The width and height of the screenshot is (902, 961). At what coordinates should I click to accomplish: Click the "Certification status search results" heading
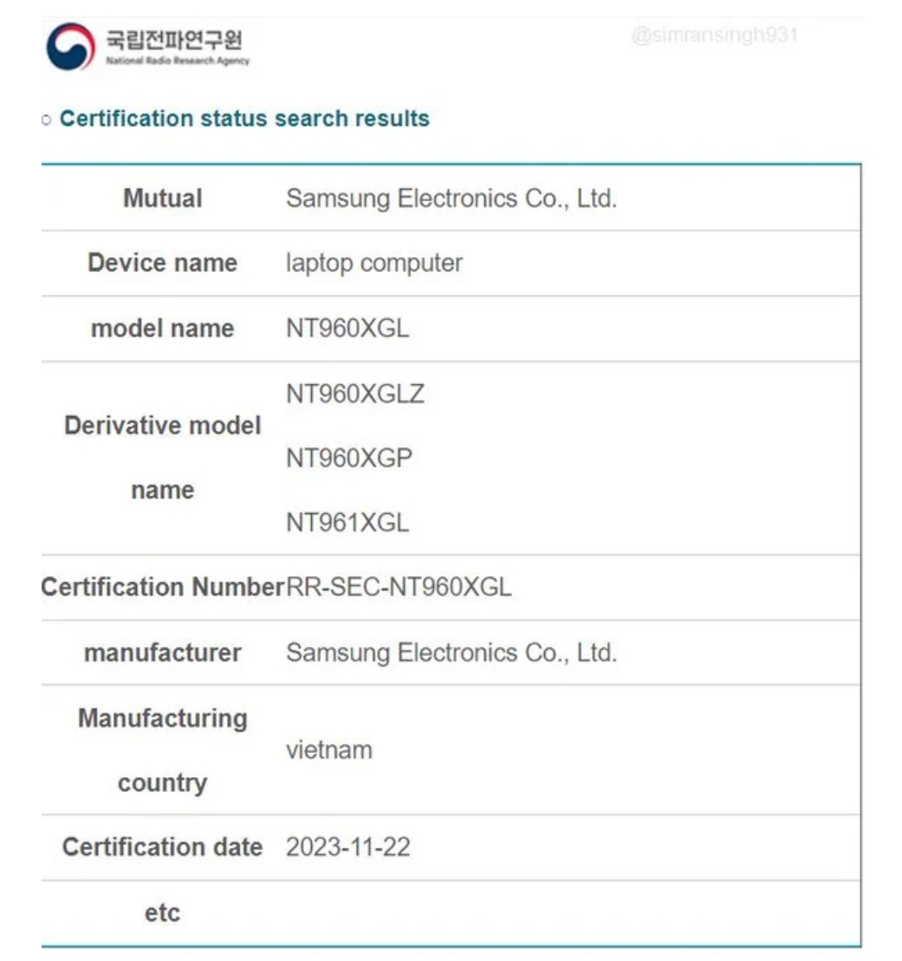pyautogui.click(x=244, y=119)
